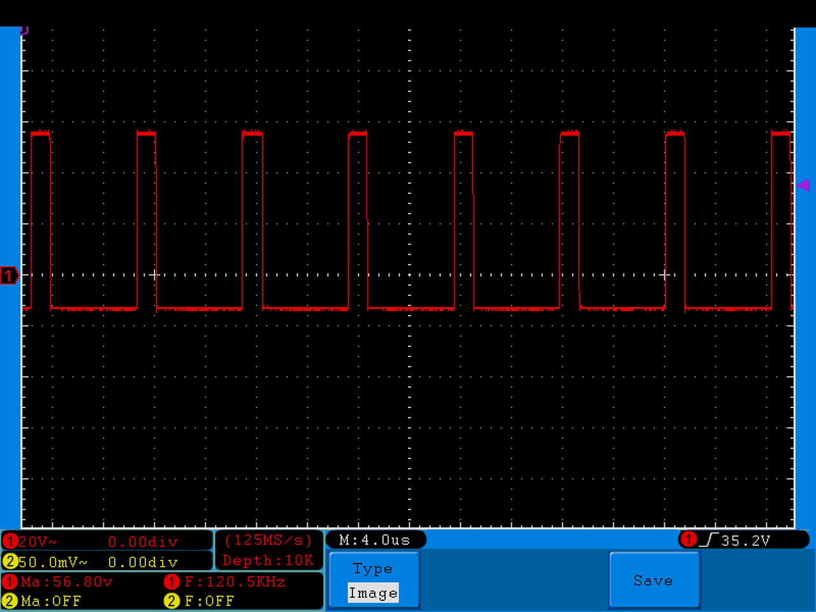Viewport: 816px width, 612px height.
Task: Click the yellow channel 2 badge beside 50.0mV
Action: pos(10,562)
